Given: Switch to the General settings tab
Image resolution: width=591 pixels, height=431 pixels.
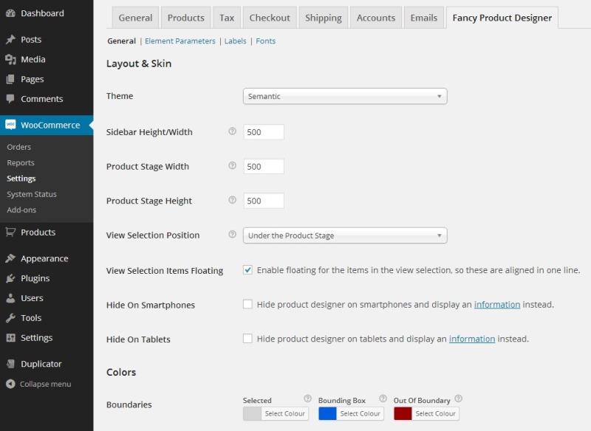Looking at the screenshot, I should 135,18.
